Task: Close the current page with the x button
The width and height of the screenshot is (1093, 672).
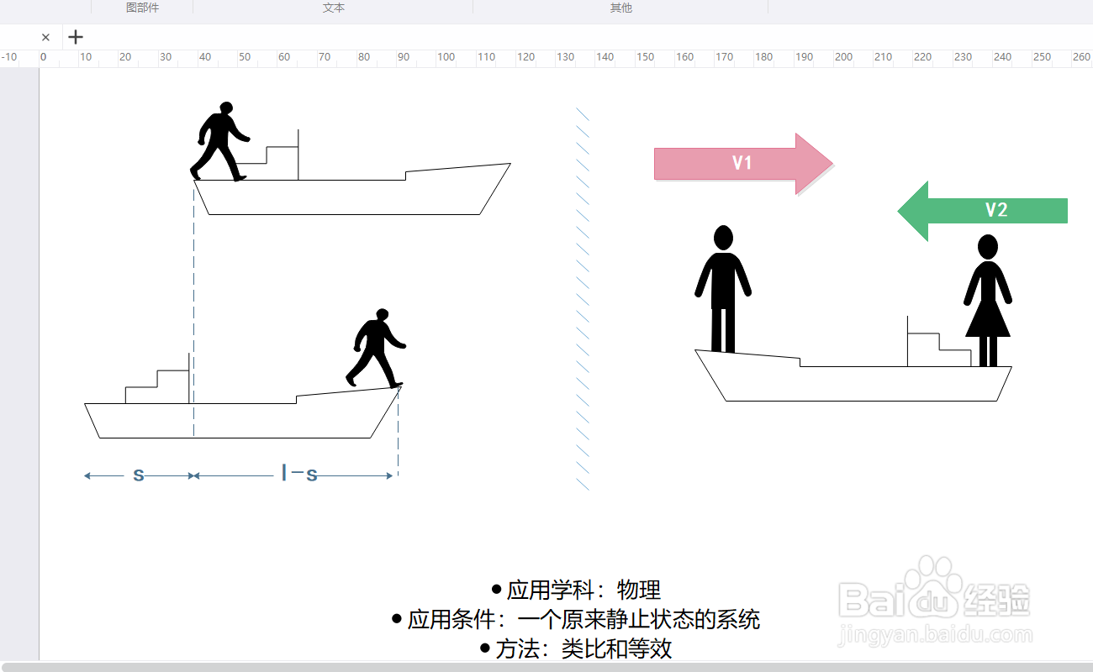Action: point(45,37)
